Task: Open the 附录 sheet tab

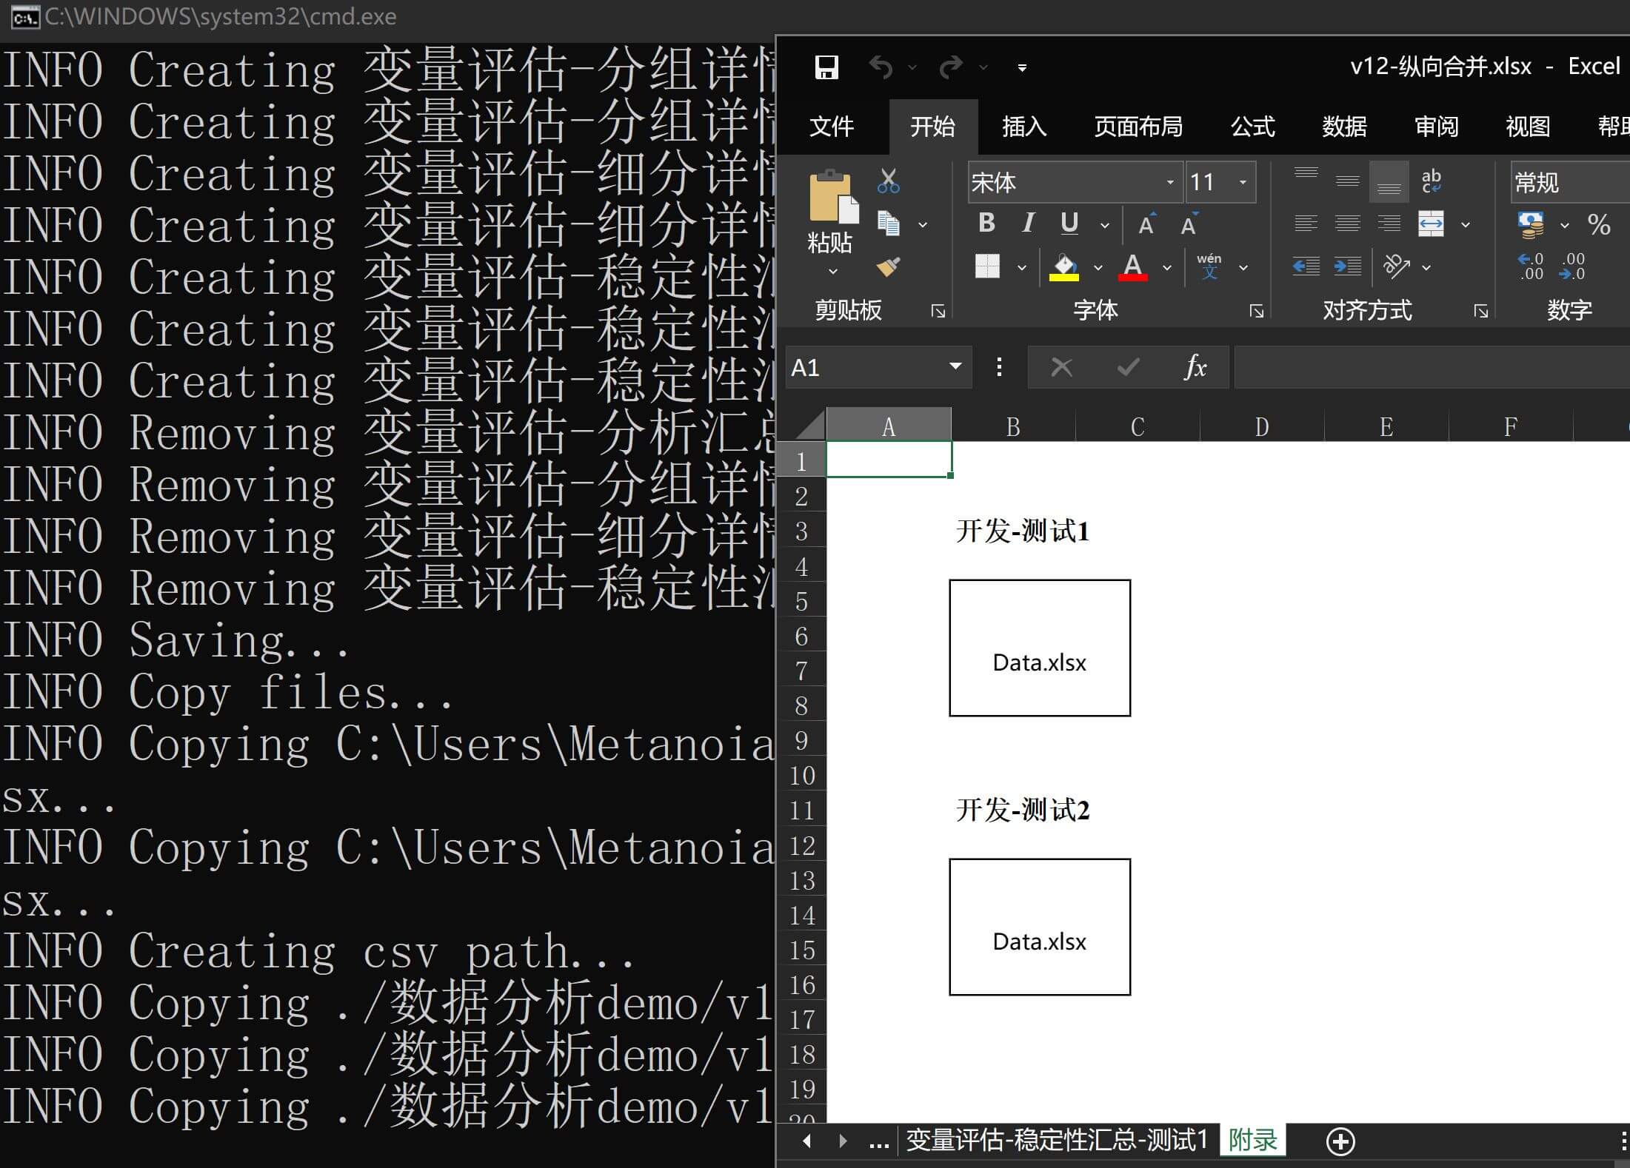Action: (1253, 1141)
